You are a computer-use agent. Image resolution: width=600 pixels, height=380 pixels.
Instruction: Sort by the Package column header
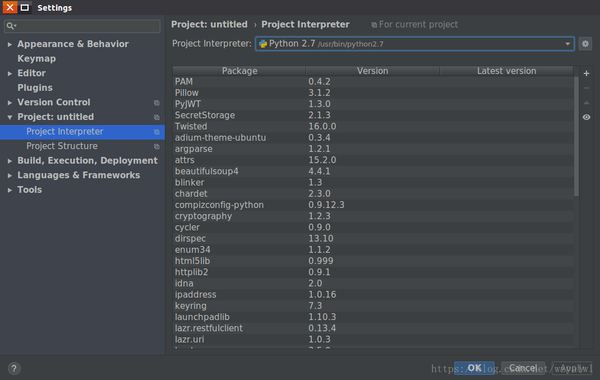tap(239, 71)
